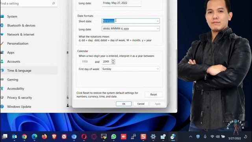Go to Privacy & security settings
The height and width of the screenshot is (142, 252).
coord(29,97)
